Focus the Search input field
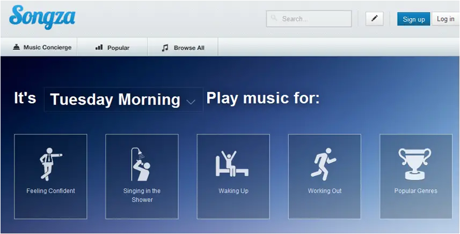The image size is (460, 234). 309,19
